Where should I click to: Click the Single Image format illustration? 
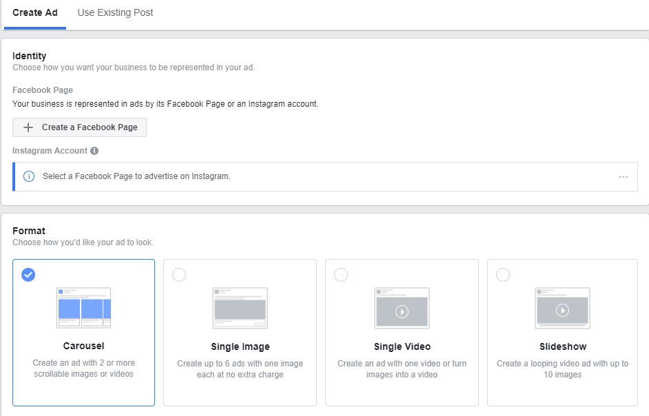(x=240, y=307)
